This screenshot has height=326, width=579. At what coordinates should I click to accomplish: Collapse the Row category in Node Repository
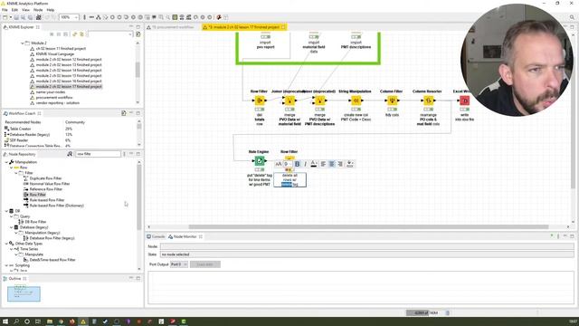[12, 168]
